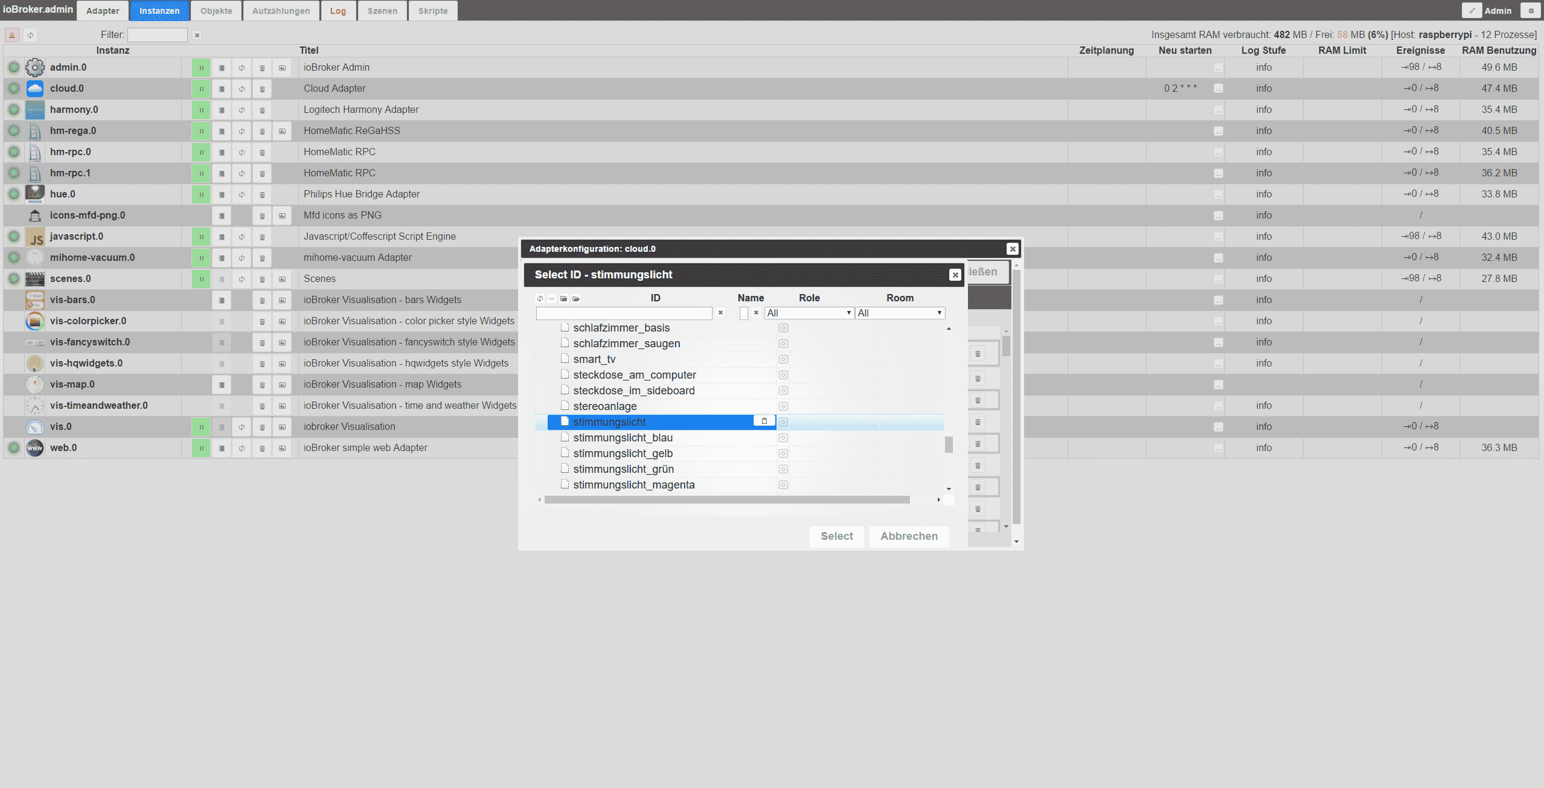Image resolution: width=1544 pixels, height=788 pixels.
Task: Edit the schedule of cloud.0 restart
Action: click(1218, 89)
